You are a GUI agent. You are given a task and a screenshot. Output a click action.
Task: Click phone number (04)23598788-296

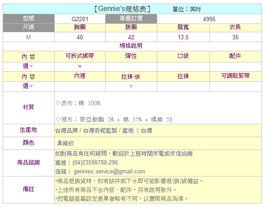(x=95, y=163)
